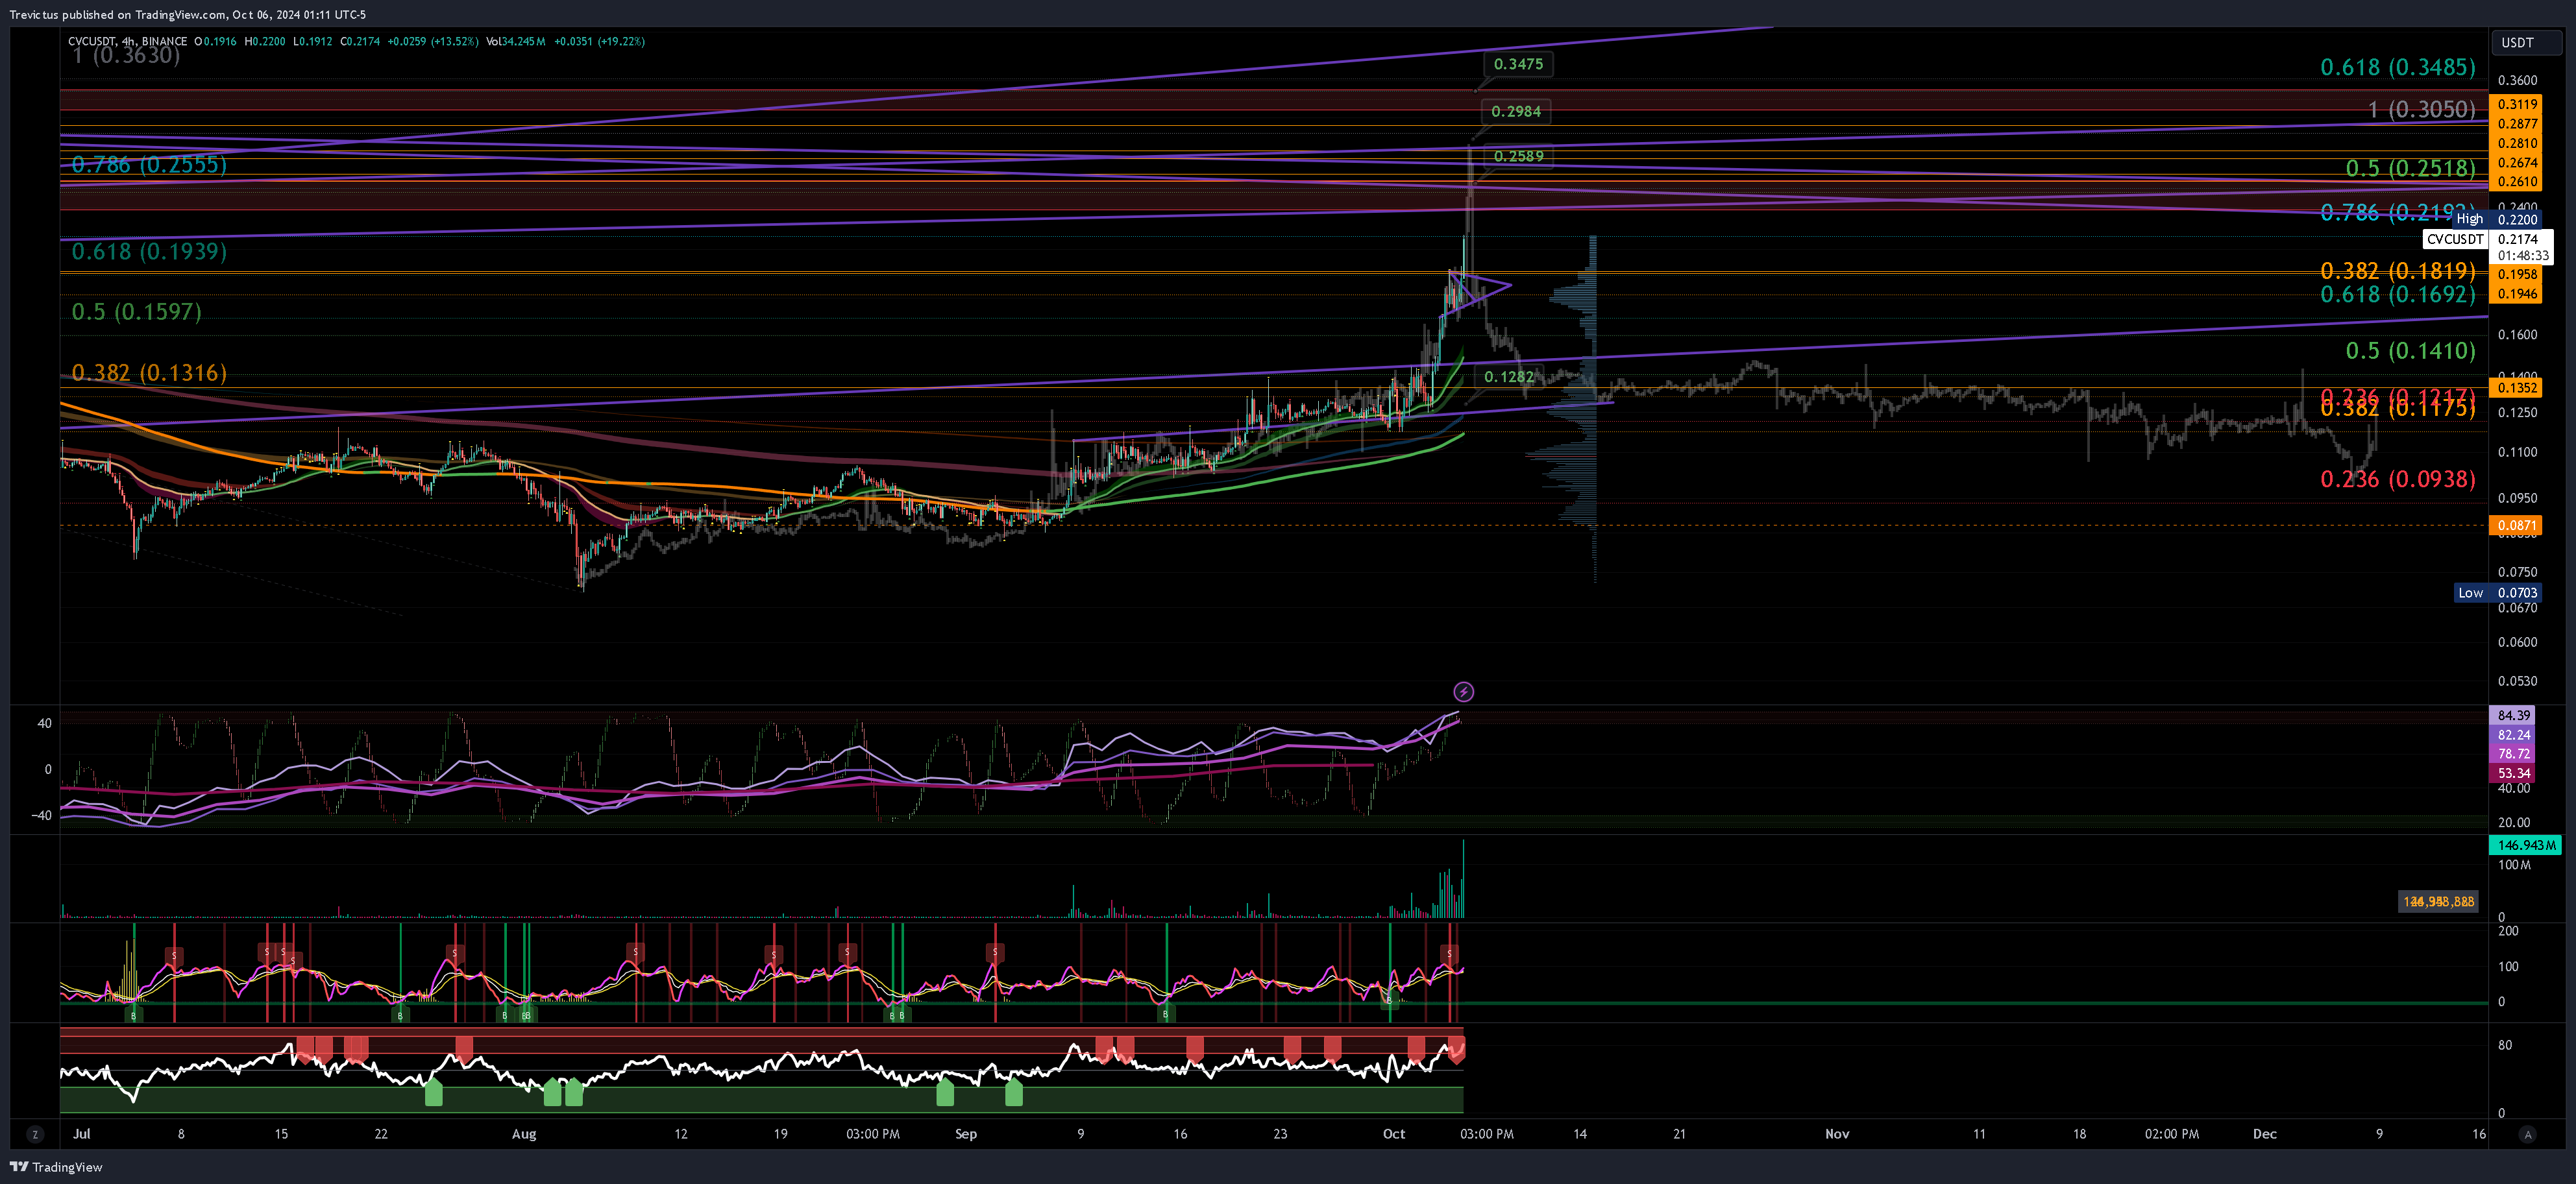Click the 53.34 oscillator value tag
The width and height of the screenshot is (2576, 1184).
[2512, 773]
